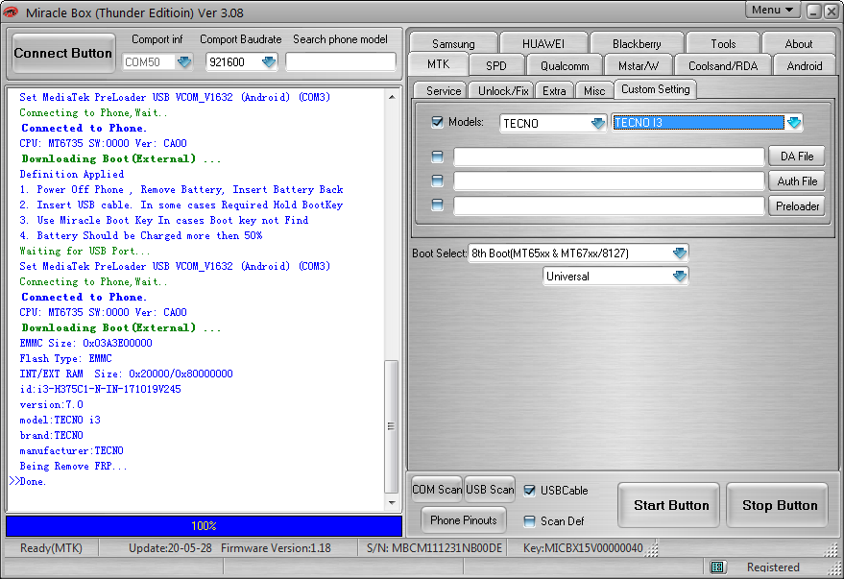Image resolution: width=844 pixels, height=579 pixels.
Task: Open Phone Pinouts
Action: 464,519
